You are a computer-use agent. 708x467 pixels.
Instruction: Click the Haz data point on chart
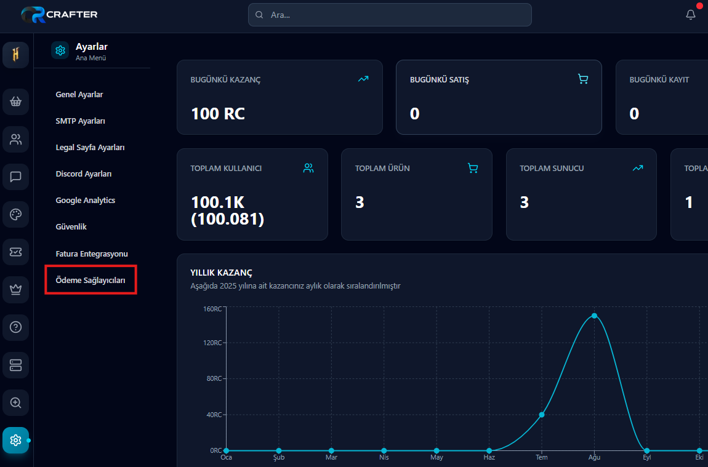coord(489,450)
